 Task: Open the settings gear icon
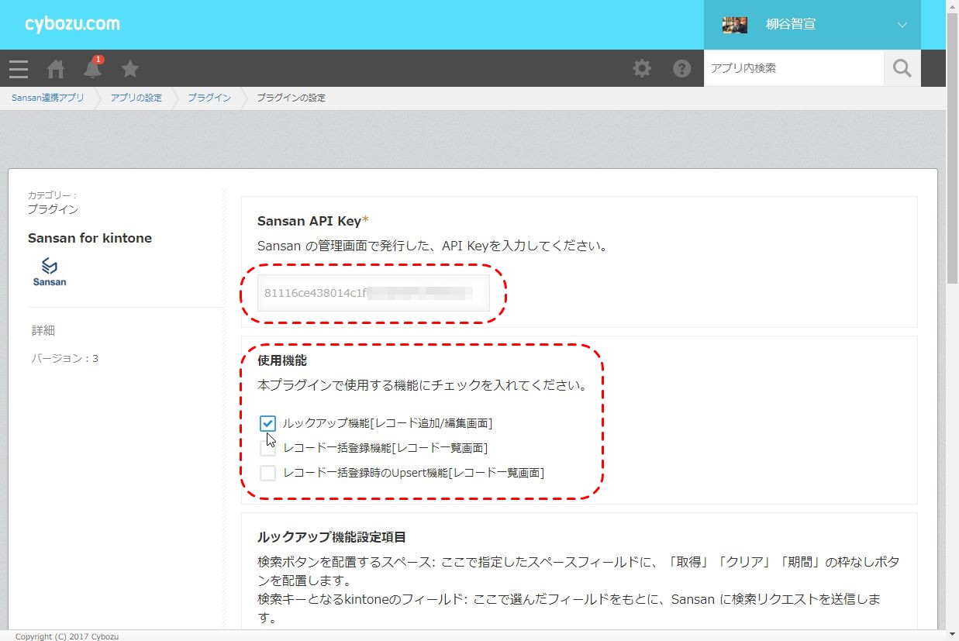tap(642, 68)
